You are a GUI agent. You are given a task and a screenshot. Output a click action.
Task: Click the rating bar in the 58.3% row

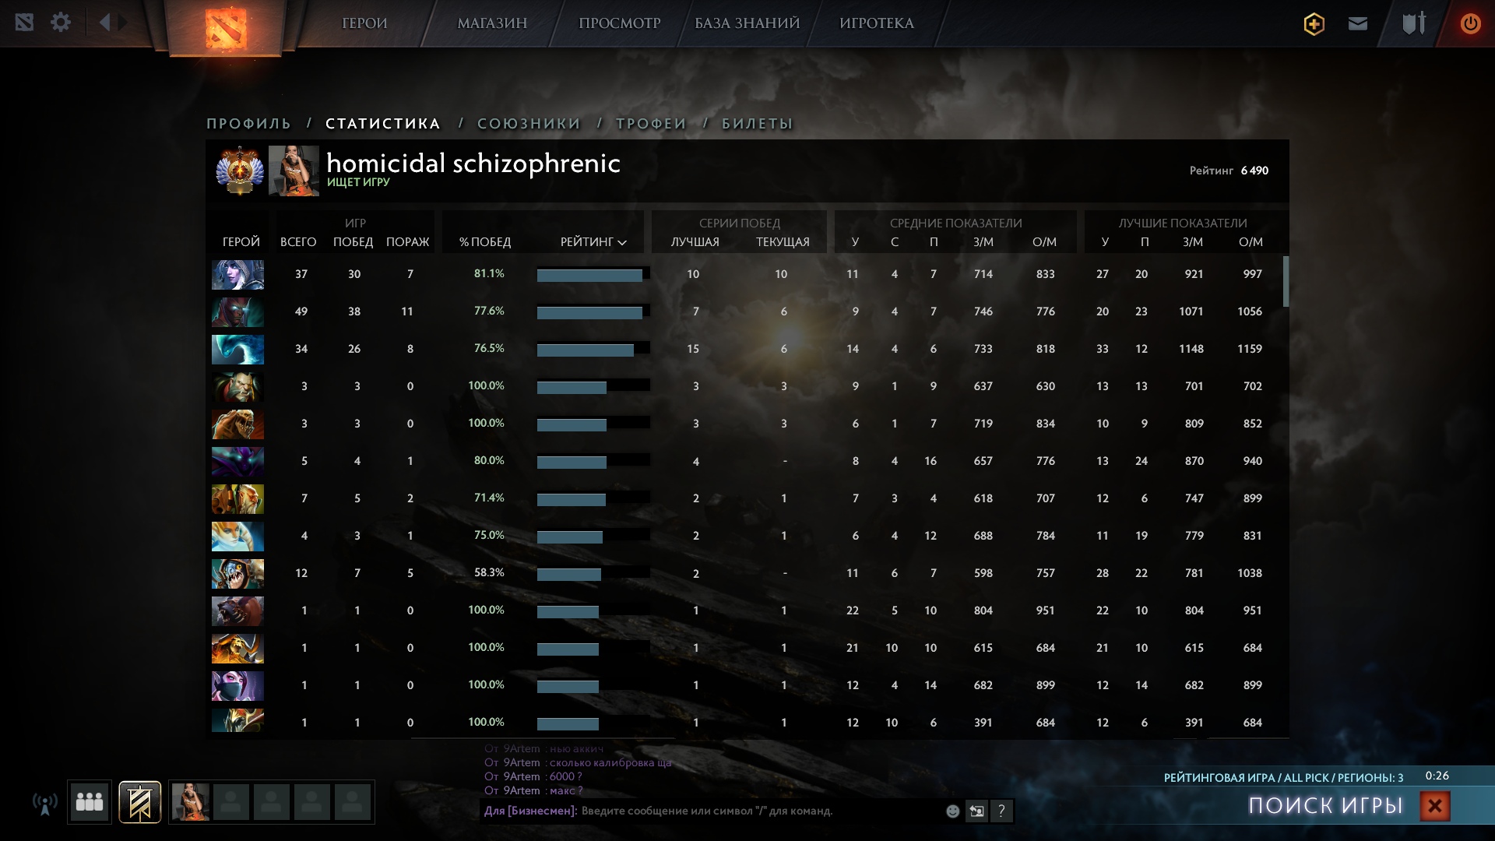[593, 573]
